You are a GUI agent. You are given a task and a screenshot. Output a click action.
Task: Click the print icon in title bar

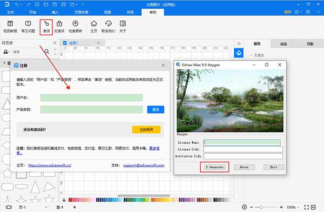(63, 4)
